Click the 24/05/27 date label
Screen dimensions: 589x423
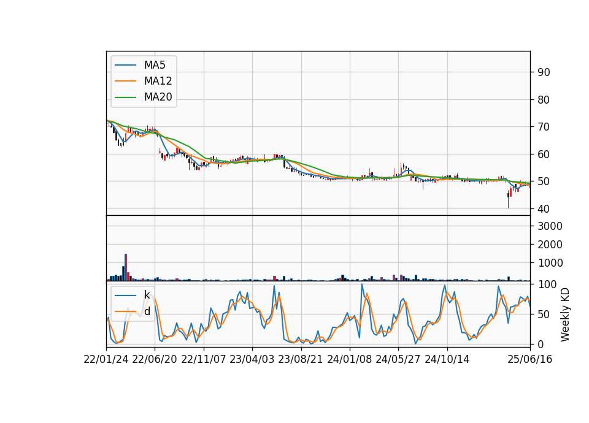click(x=398, y=359)
